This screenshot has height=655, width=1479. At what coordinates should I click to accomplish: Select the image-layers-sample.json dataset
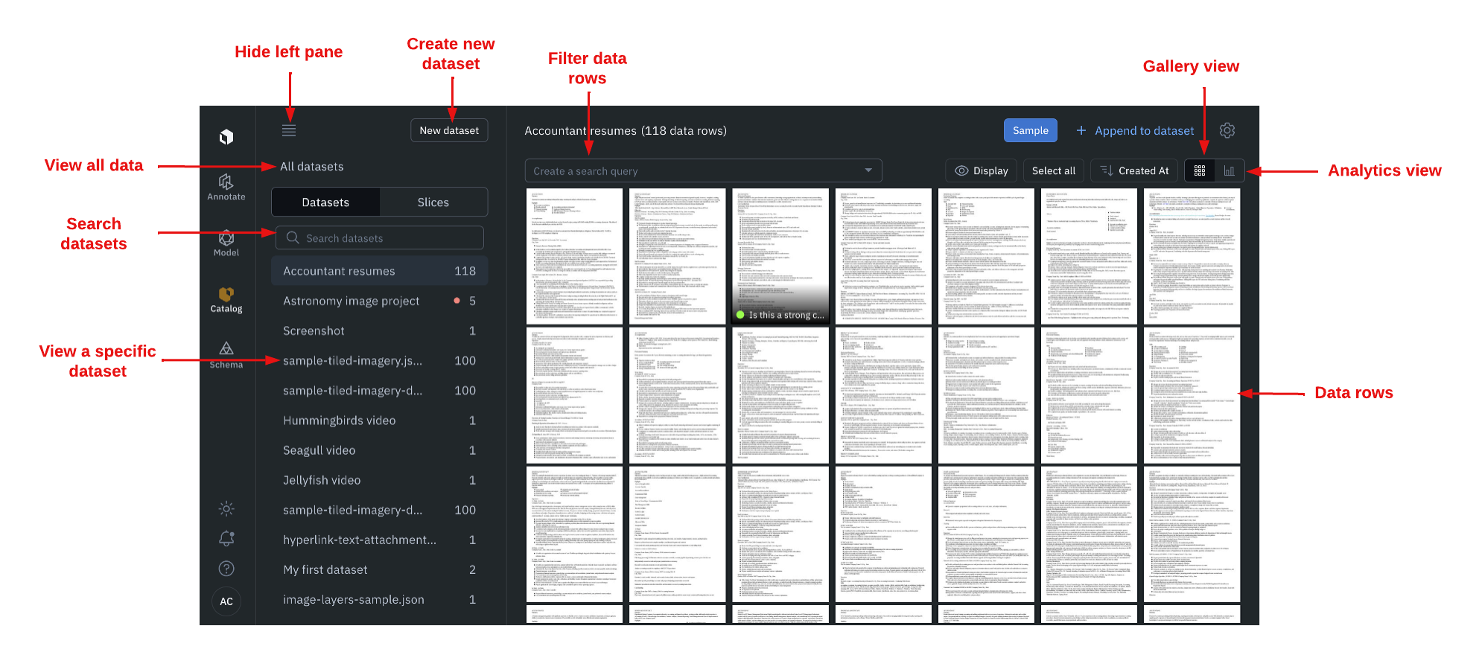pos(380,599)
